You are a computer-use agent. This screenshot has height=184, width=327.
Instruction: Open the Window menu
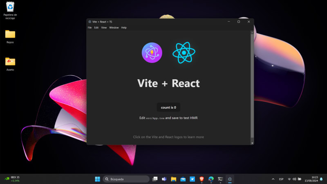[114, 27]
